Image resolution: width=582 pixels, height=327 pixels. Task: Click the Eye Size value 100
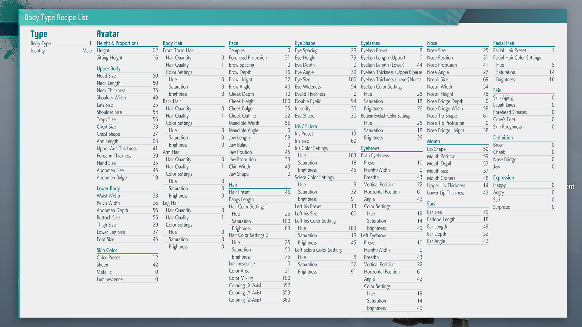coord(352,79)
